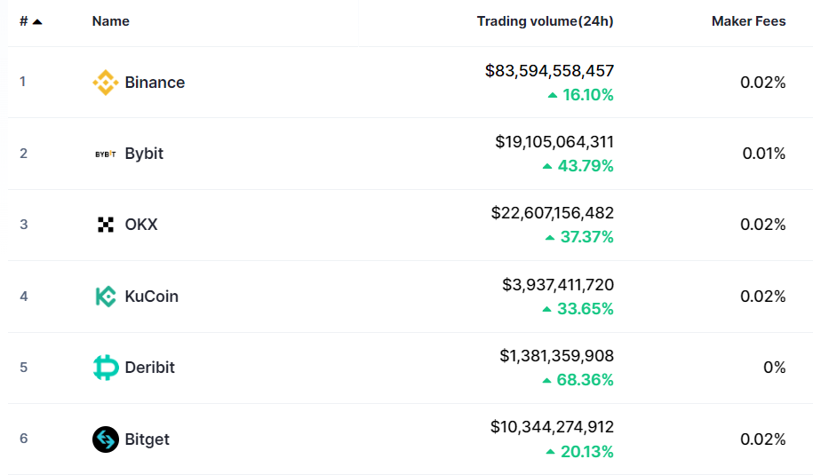
Task: Click Deribit maker fee 0%
Action: click(774, 368)
